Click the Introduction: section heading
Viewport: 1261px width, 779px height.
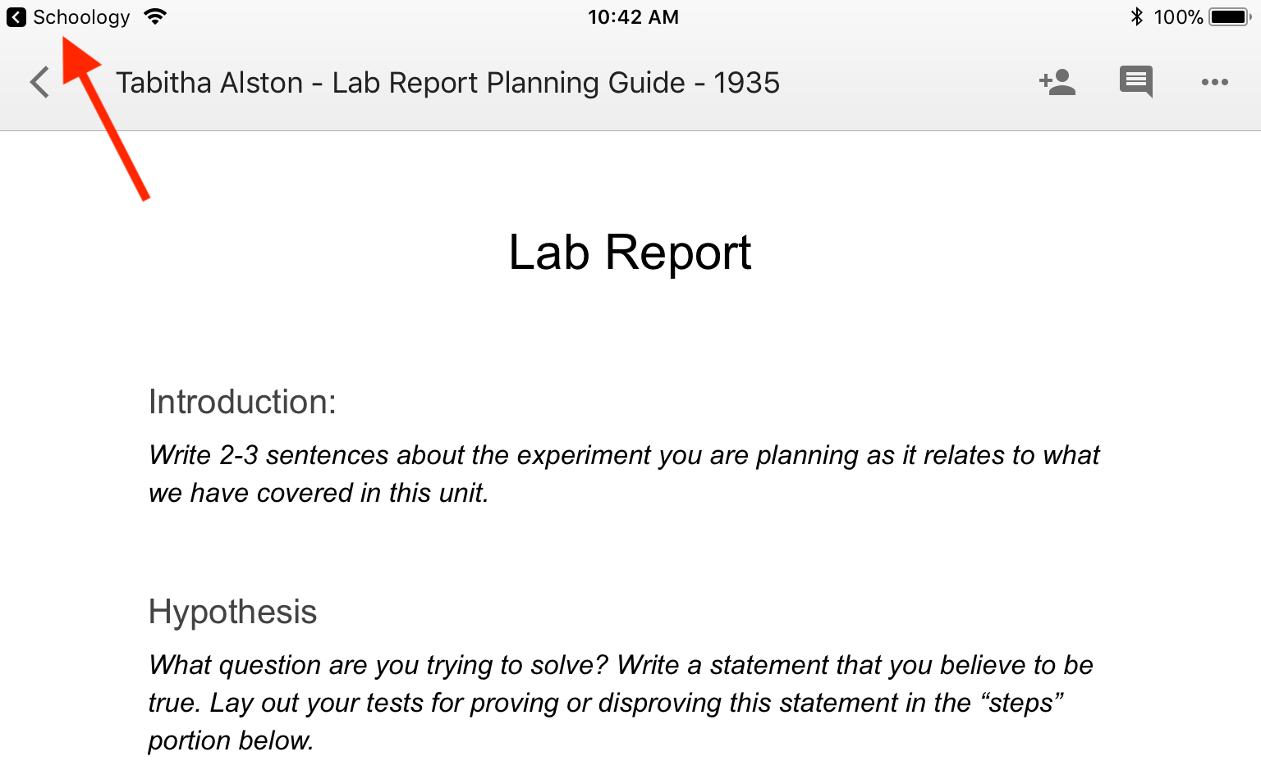[x=242, y=402]
